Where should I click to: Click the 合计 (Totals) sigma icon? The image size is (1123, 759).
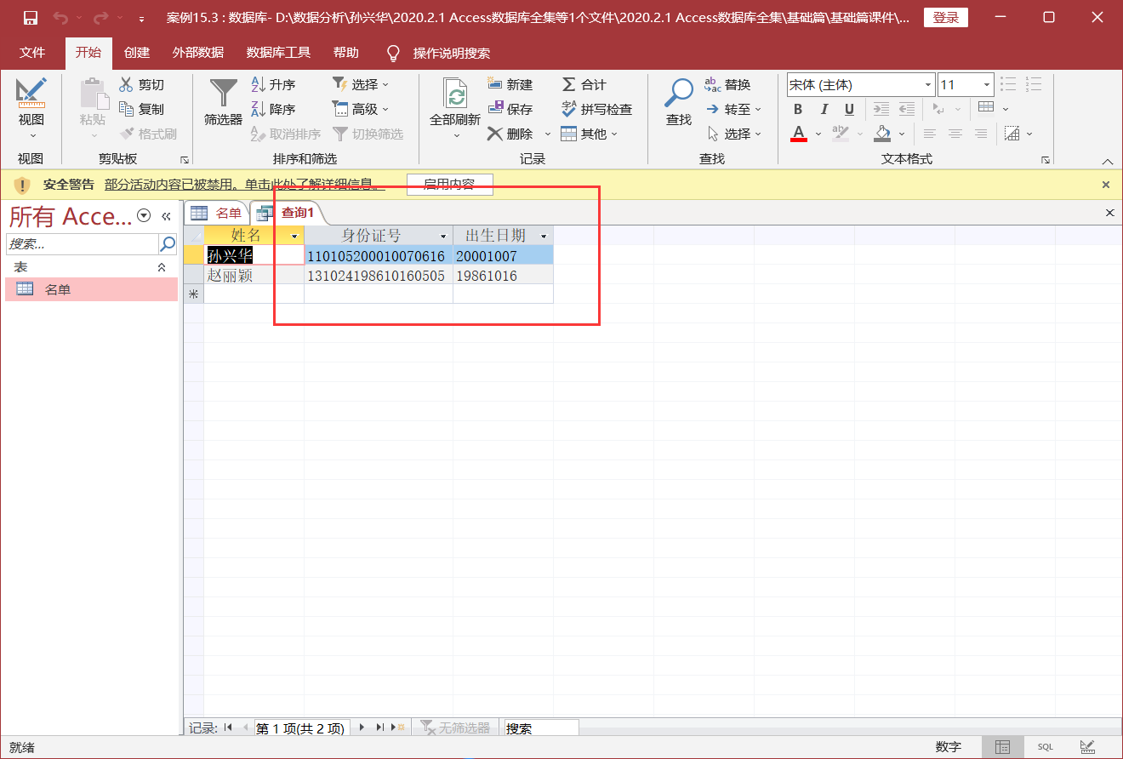click(x=569, y=84)
